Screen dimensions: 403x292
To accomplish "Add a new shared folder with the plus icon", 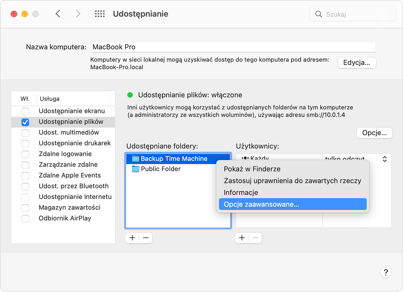I will pyautogui.click(x=132, y=238).
